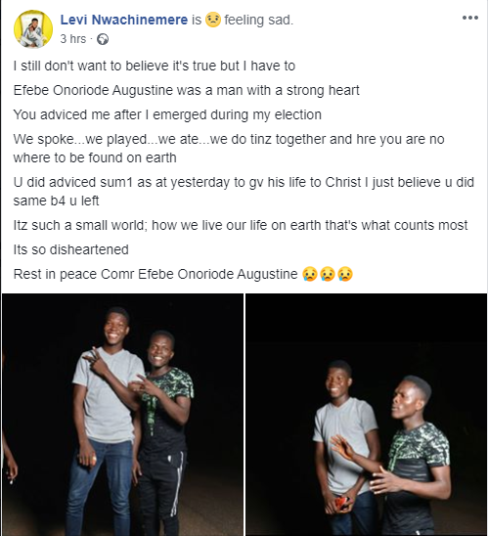Click the line "Efebe Onoriode Augustine was a man"
Image resolution: width=488 pixels, height=536 pixels.
186,91
